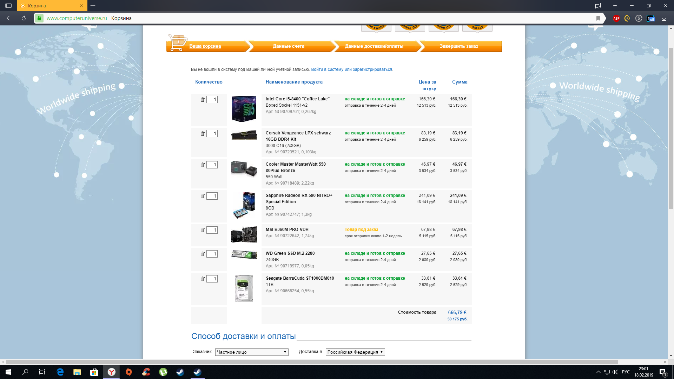Click the vertical page scrollbar thumb
Screen dimensions: 674x379
pos(671,129)
